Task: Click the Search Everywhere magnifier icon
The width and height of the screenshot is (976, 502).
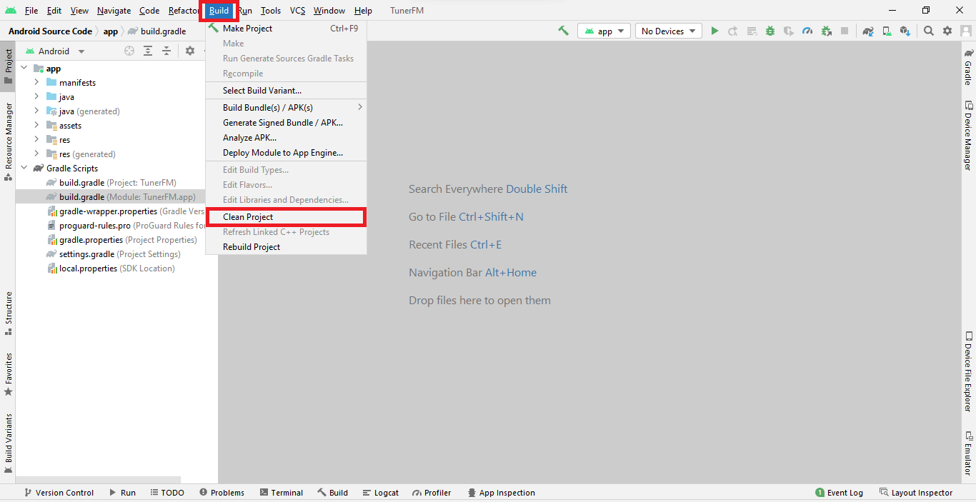Action: tap(928, 31)
